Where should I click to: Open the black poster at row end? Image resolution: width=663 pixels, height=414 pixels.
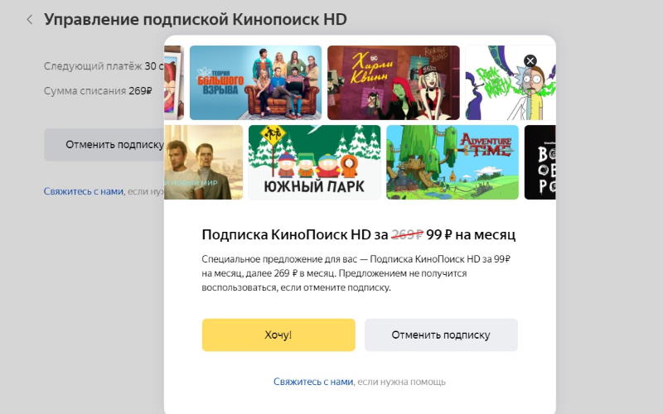[540, 162]
